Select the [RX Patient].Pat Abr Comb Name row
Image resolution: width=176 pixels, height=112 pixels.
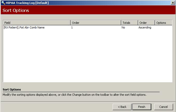(x=24, y=27)
